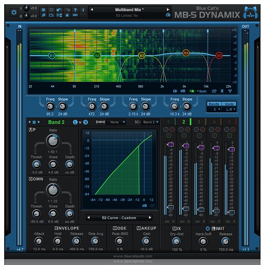Toggle the LIMIT power button

pyautogui.click(x=208, y=228)
